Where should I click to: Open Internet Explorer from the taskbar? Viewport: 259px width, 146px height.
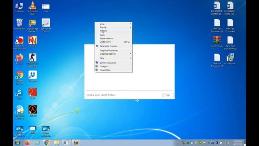(37, 142)
